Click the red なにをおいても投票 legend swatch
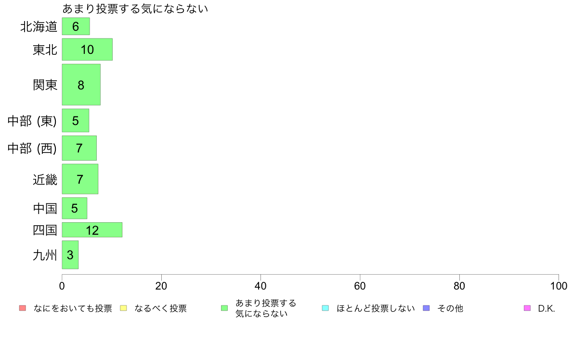The image size is (572, 354). (23, 308)
